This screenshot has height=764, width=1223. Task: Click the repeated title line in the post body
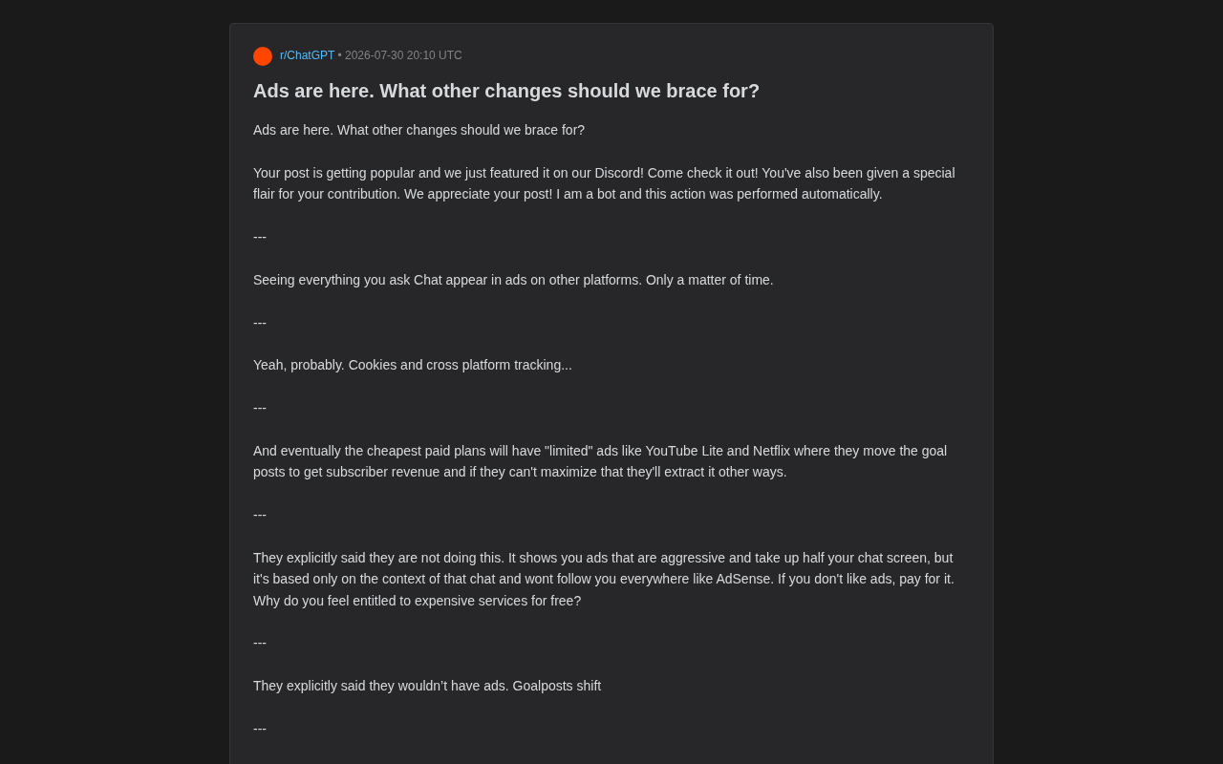(418, 130)
